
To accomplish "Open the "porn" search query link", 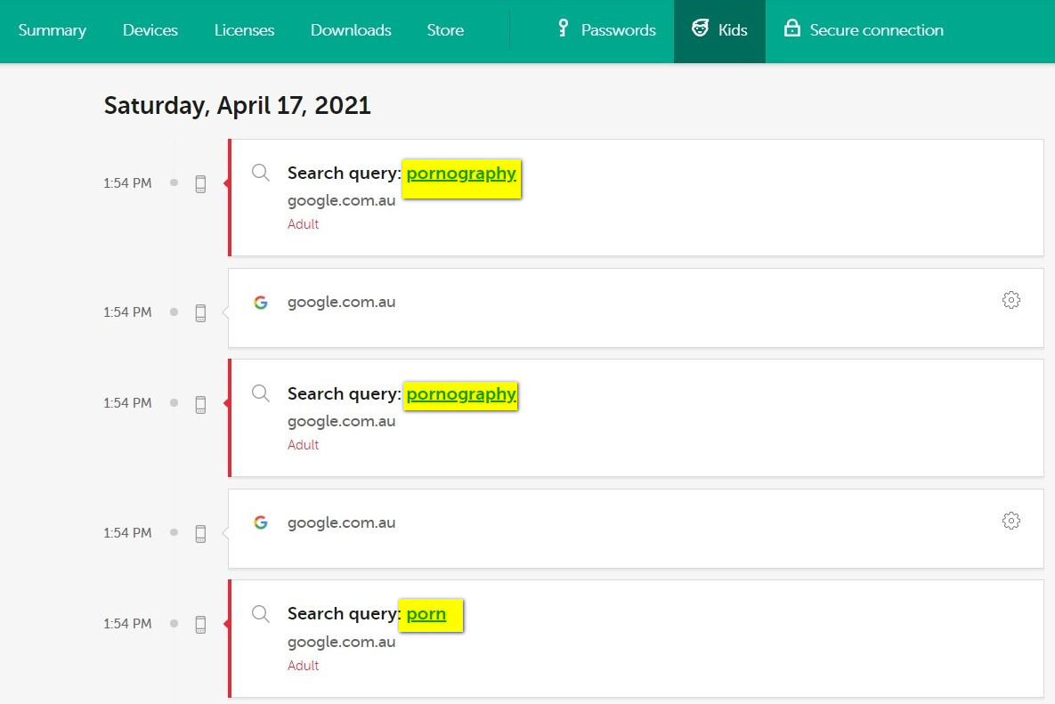I will point(426,614).
